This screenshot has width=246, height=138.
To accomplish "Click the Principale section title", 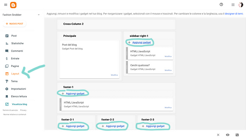I will coord(70,36).
